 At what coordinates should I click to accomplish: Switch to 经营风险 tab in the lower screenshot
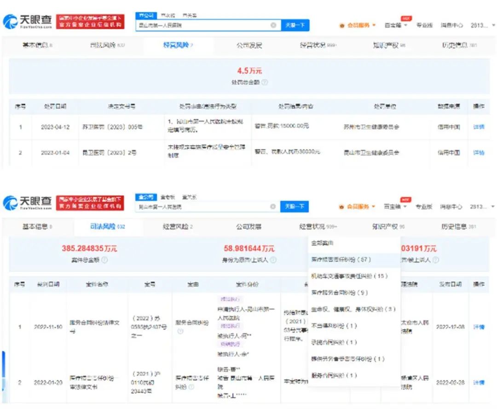click(x=178, y=226)
